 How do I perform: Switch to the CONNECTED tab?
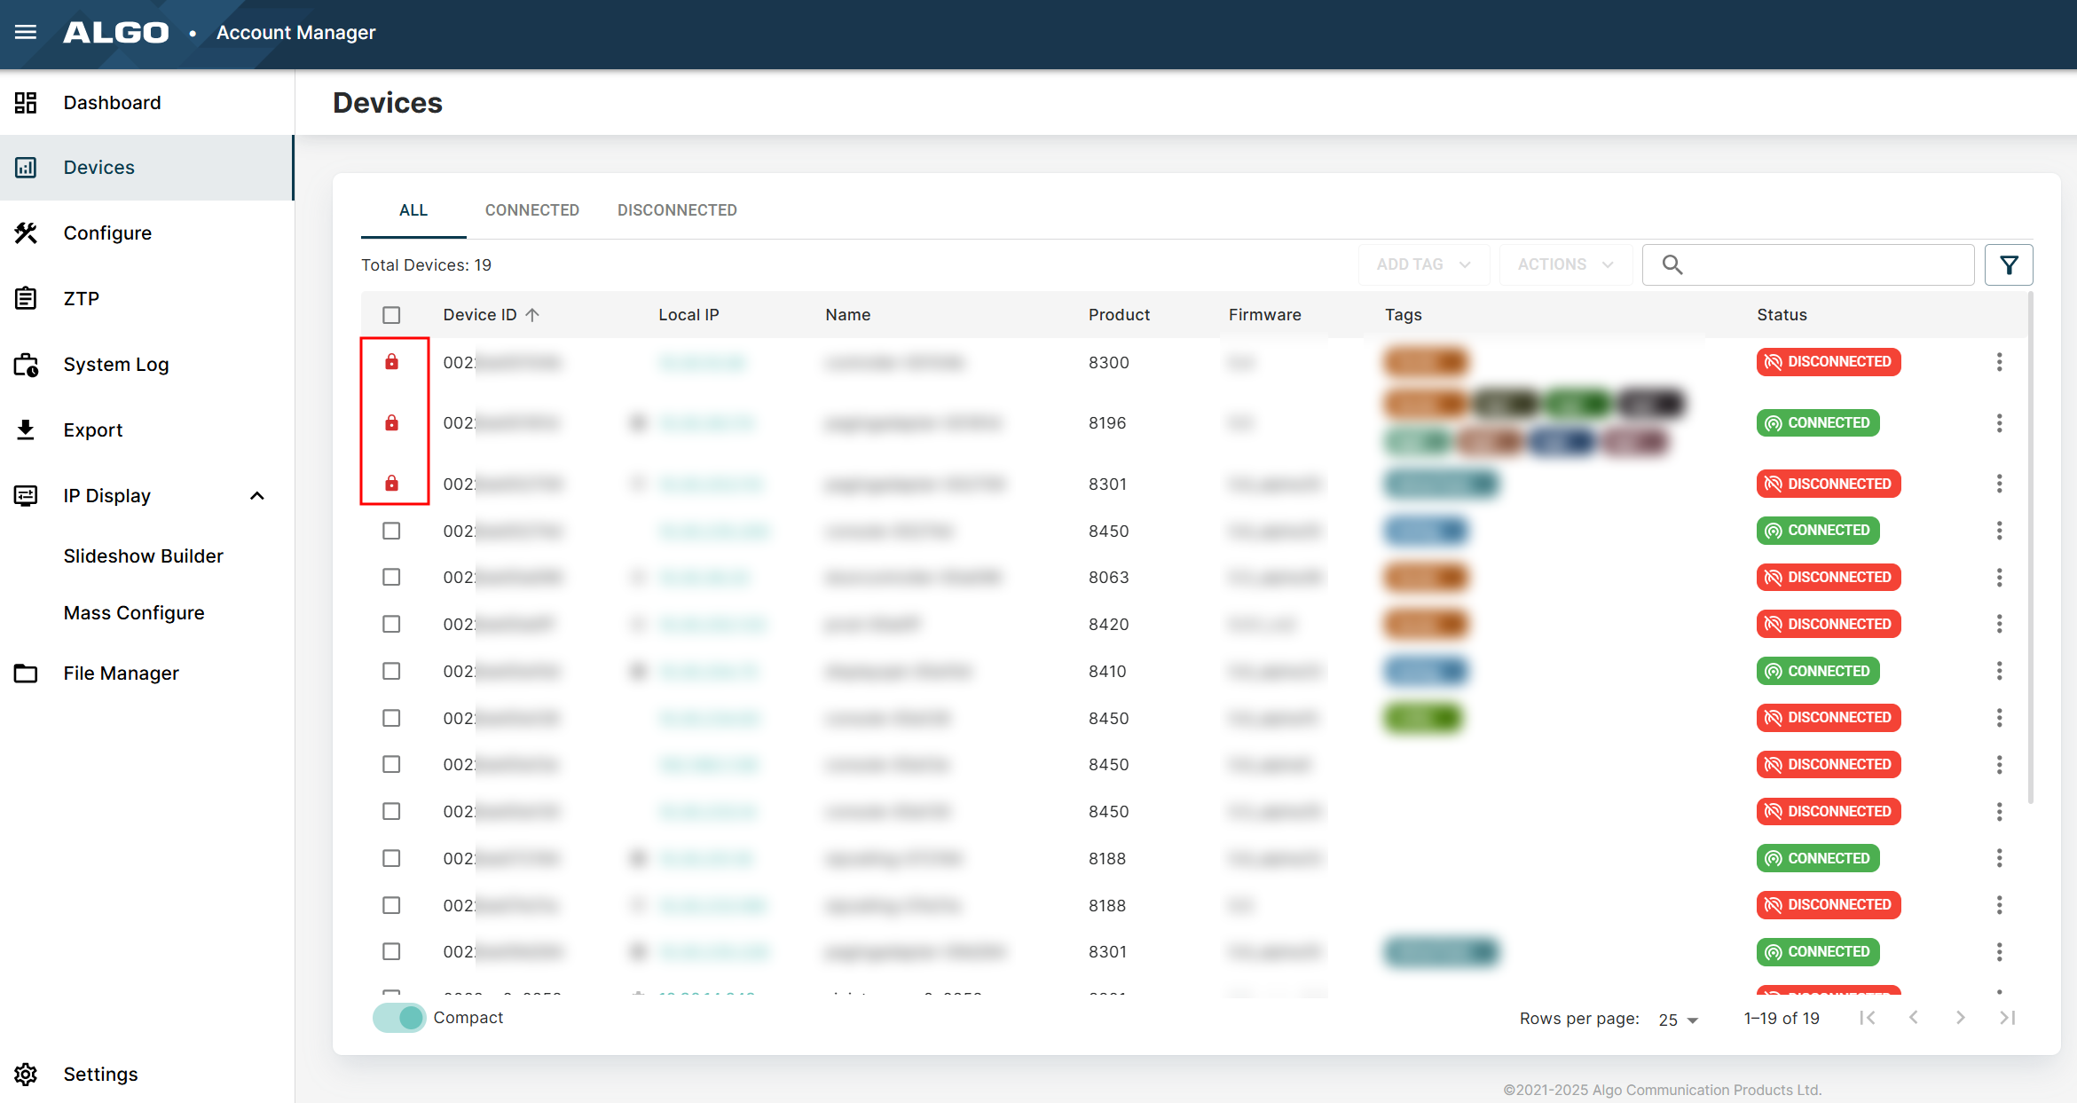click(x=531, y=210)
